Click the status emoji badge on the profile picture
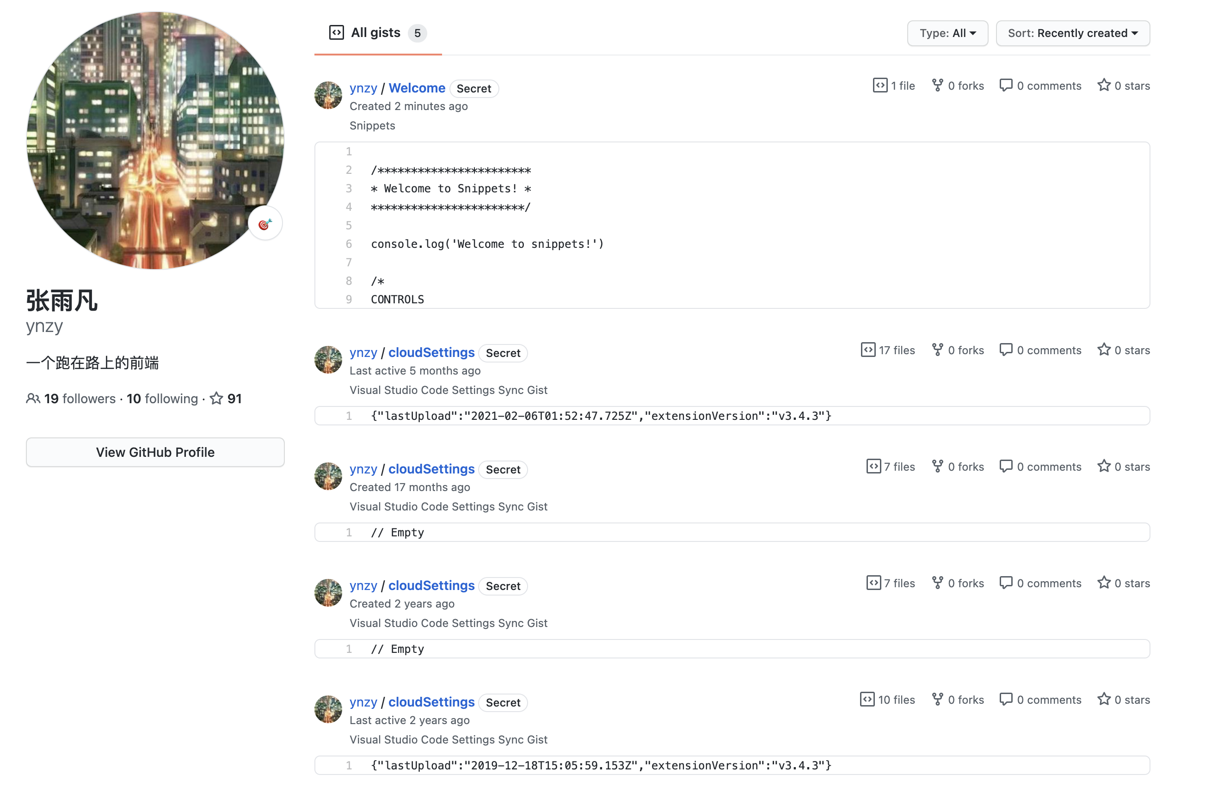 tap(265, 224)
